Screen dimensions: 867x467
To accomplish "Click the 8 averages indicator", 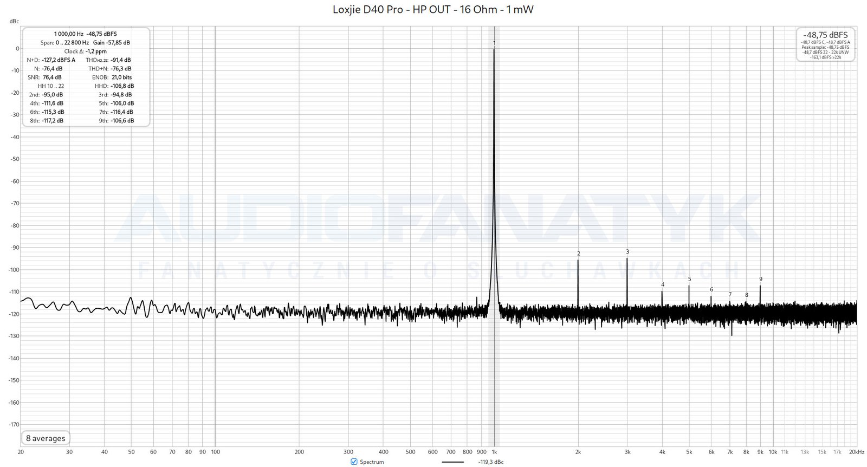I will click(46, 438).
